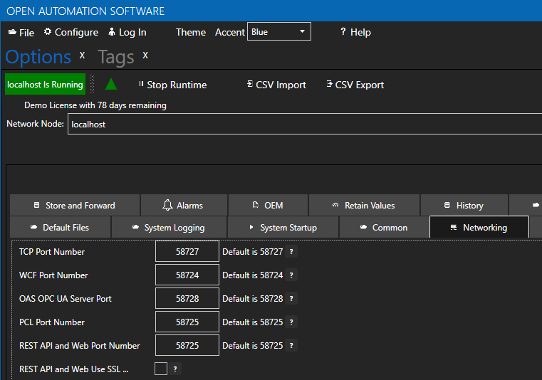This screenshot has height=380, width=542.
Task: Click the question mark icon next to Help
Action: (x=343, y=31)
